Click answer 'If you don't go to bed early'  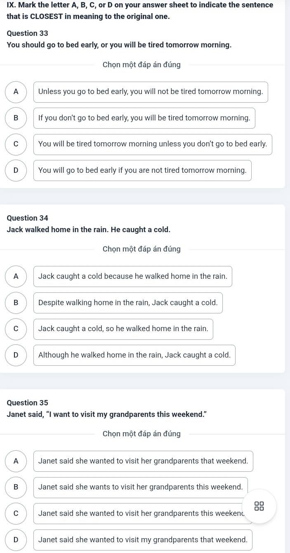(x=144, y=118)
